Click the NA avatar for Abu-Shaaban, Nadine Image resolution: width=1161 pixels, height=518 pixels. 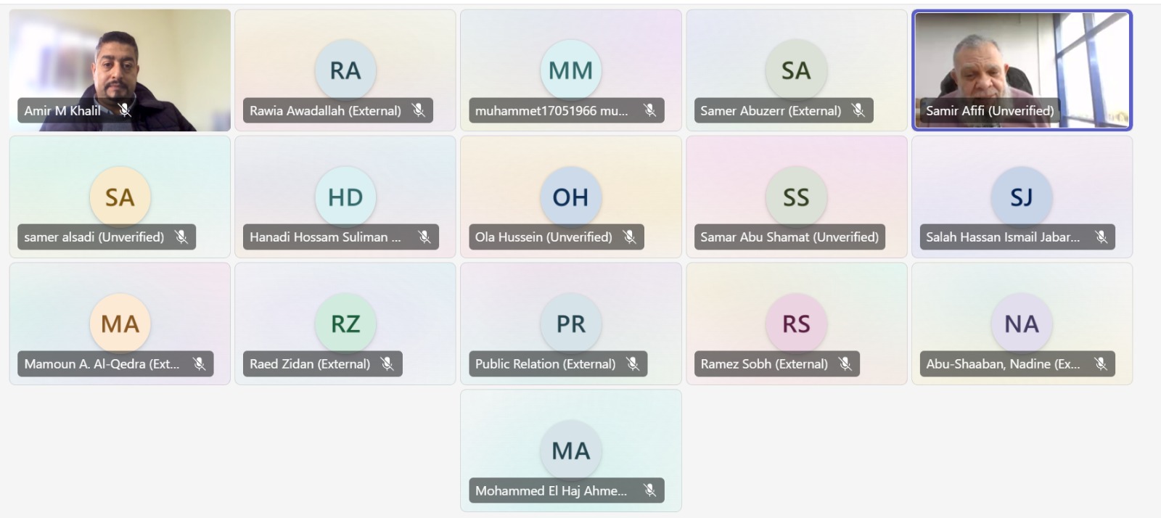click(1022, 324)
